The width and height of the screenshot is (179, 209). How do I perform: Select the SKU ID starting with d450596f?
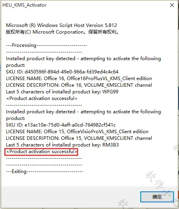[62, 72]
